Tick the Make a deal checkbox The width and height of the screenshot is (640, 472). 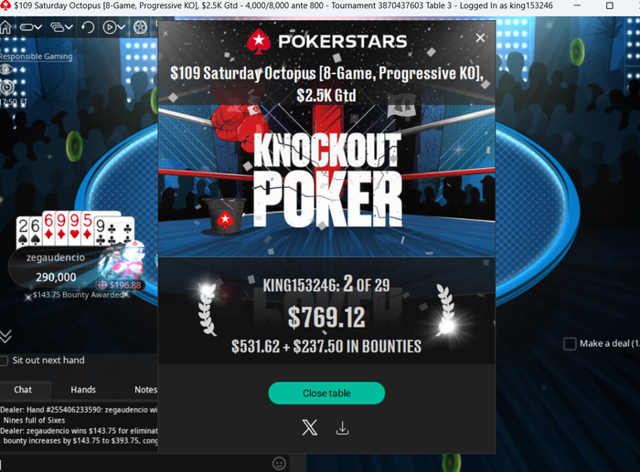tap(570, 343)
